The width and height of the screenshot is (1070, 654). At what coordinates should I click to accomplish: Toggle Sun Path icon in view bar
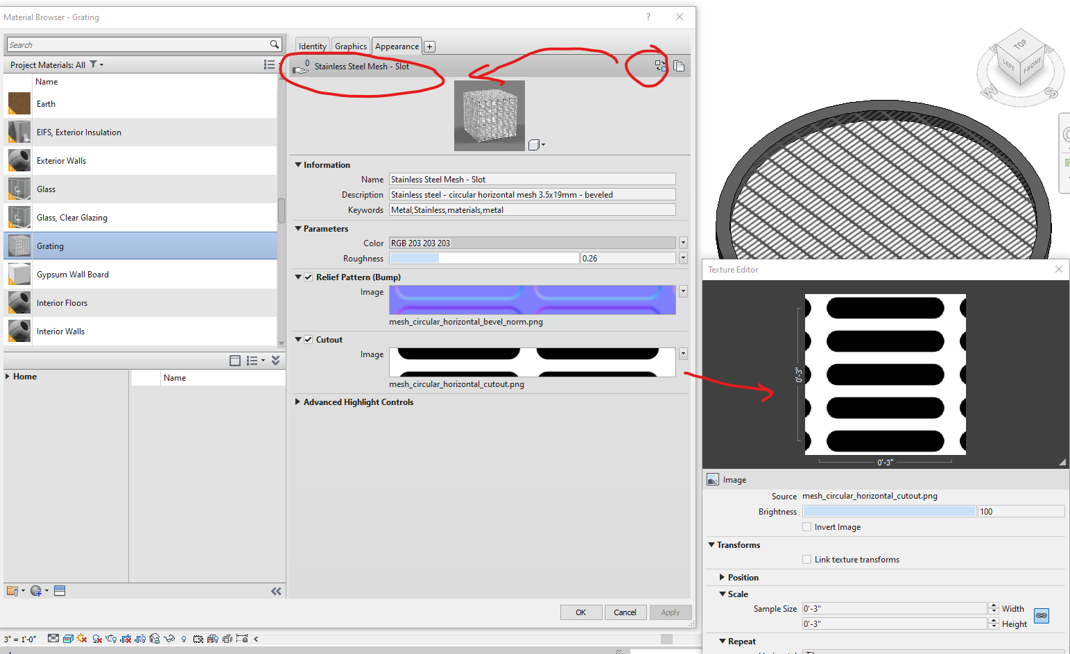(83, 639)
